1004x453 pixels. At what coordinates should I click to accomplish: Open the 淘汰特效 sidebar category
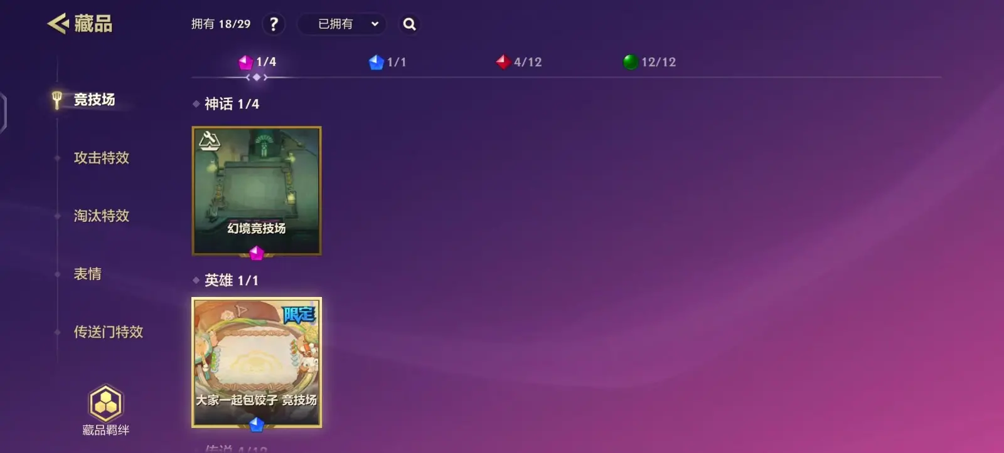[x=102, y=216]
